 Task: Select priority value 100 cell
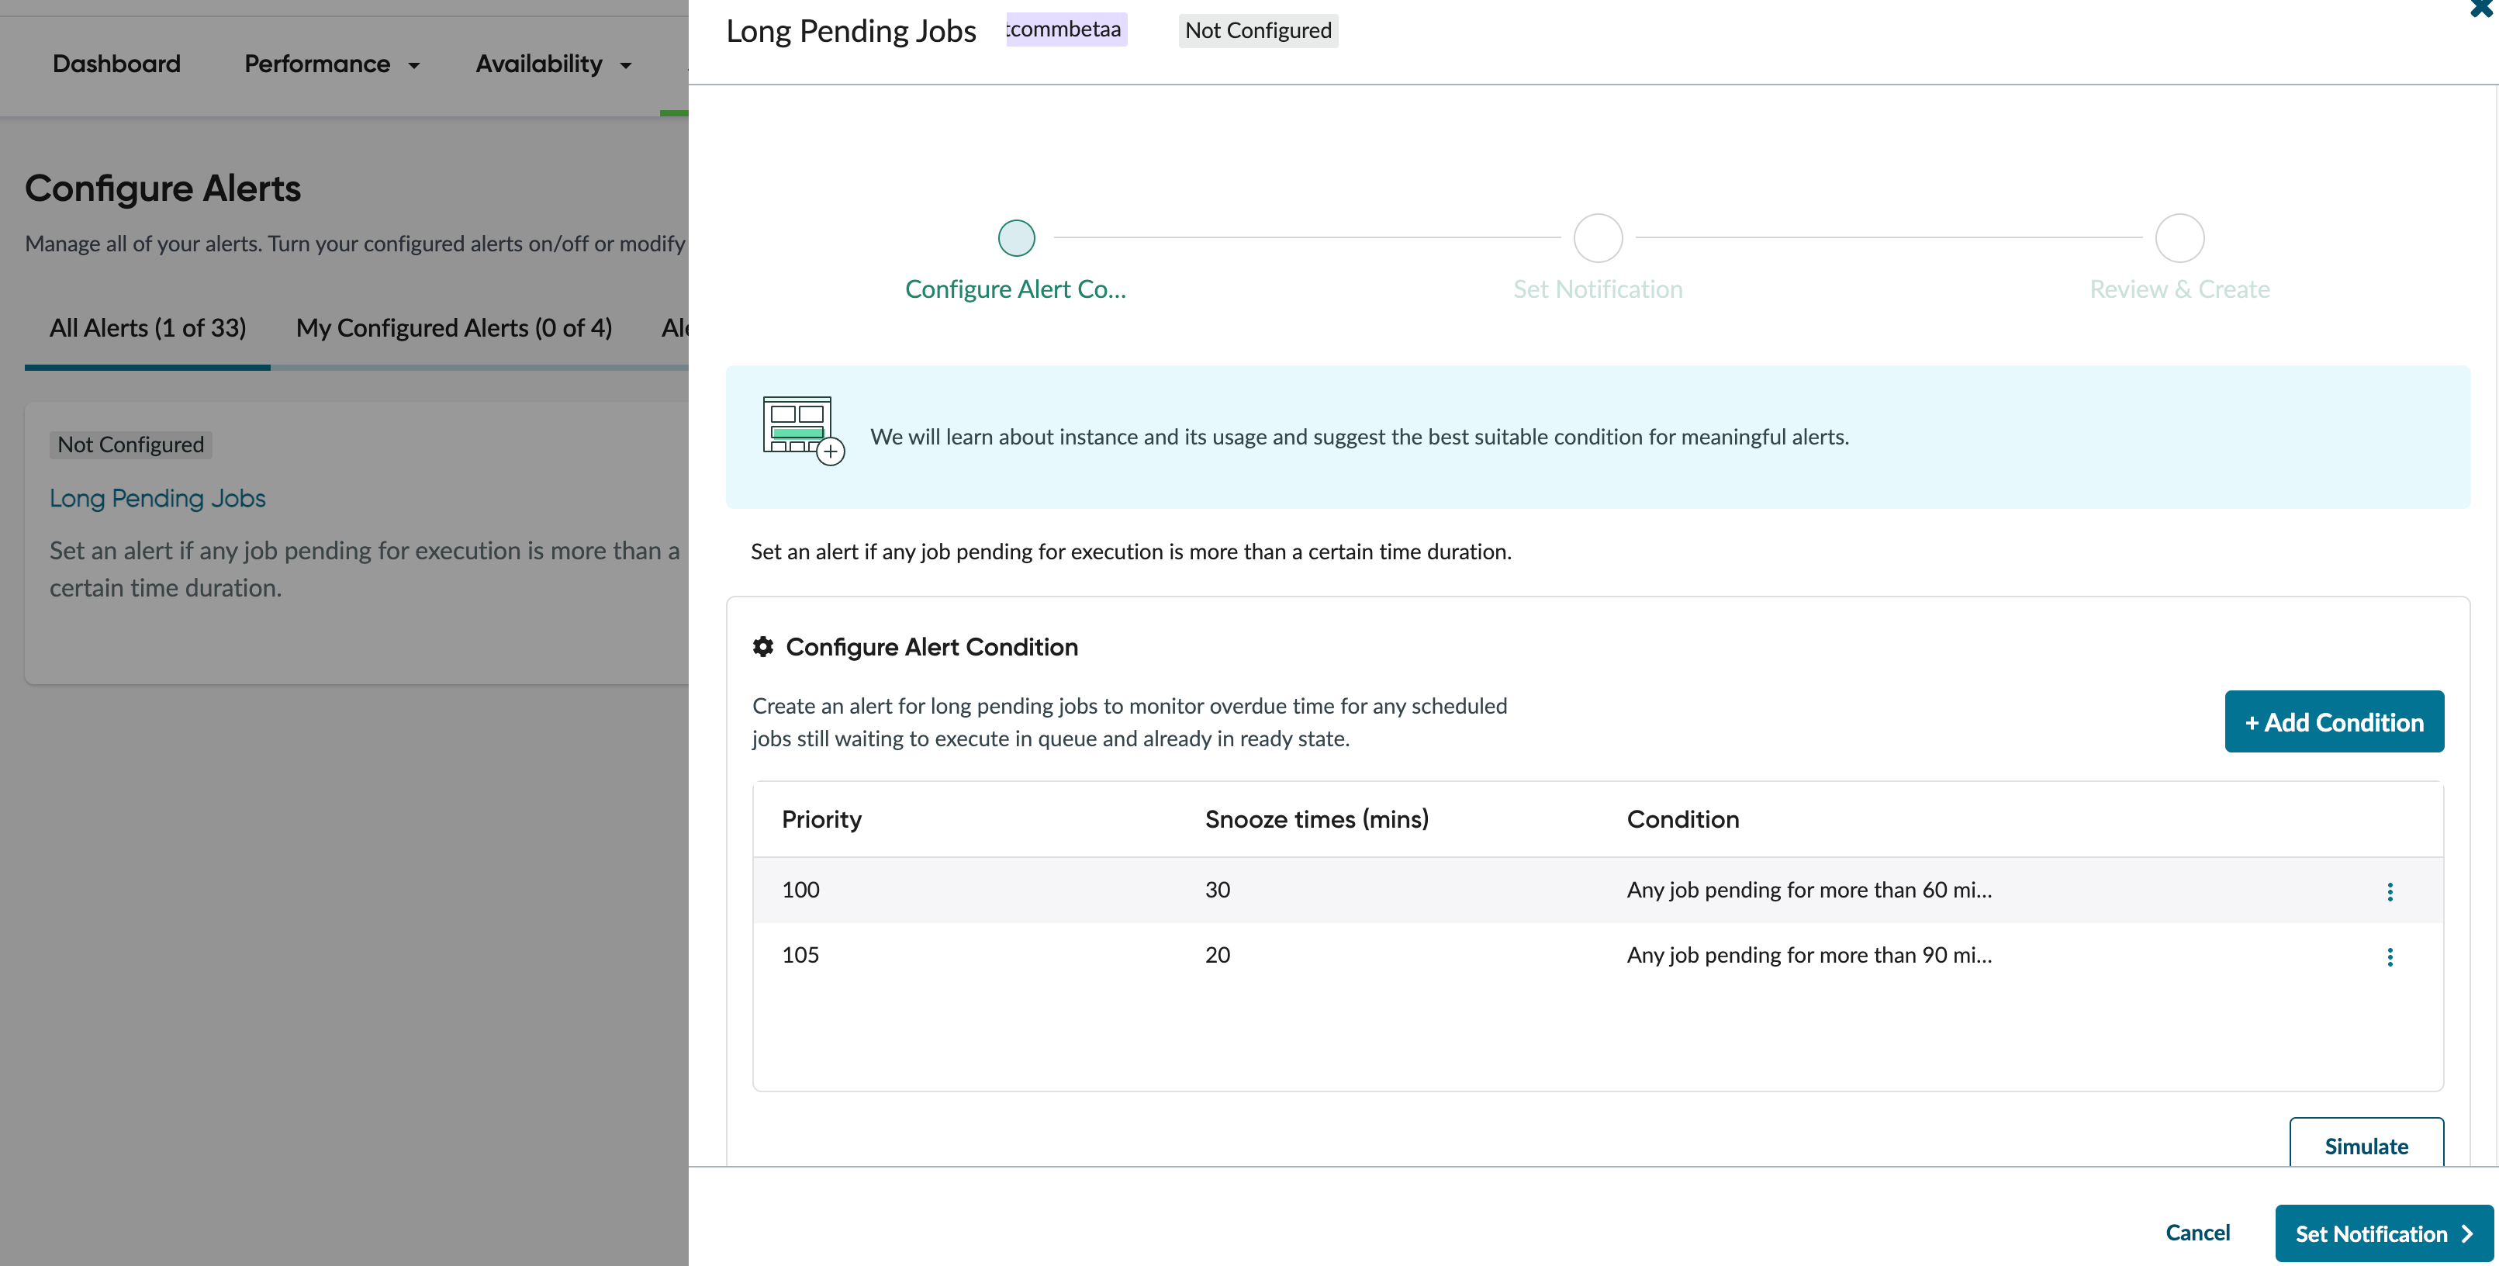pos(800,890)
